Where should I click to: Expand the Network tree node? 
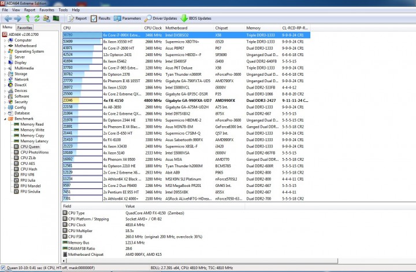5,79
